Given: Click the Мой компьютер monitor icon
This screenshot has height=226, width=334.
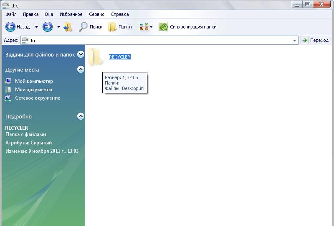Looking at the screenshot, I should [8, 81].
